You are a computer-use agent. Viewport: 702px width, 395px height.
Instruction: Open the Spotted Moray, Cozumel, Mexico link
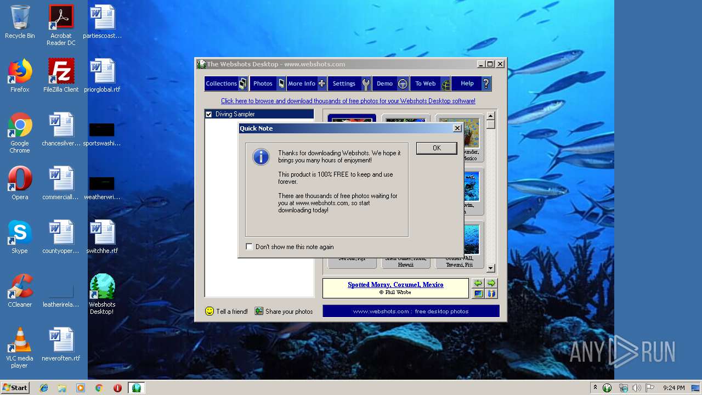click(395, 285)
